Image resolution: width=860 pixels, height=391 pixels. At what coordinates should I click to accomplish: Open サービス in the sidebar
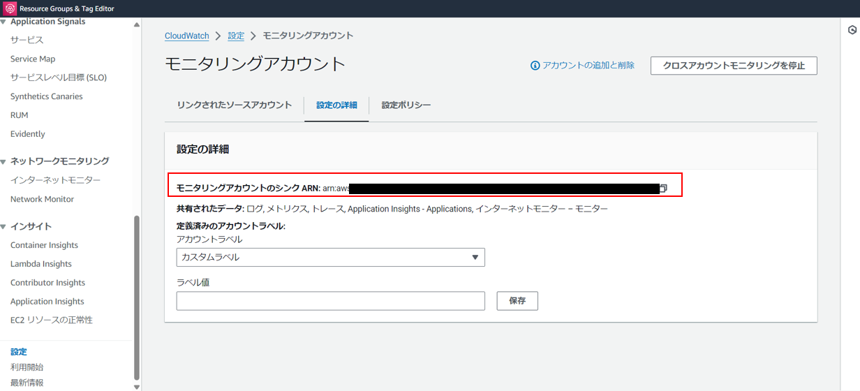click(27, 40)
